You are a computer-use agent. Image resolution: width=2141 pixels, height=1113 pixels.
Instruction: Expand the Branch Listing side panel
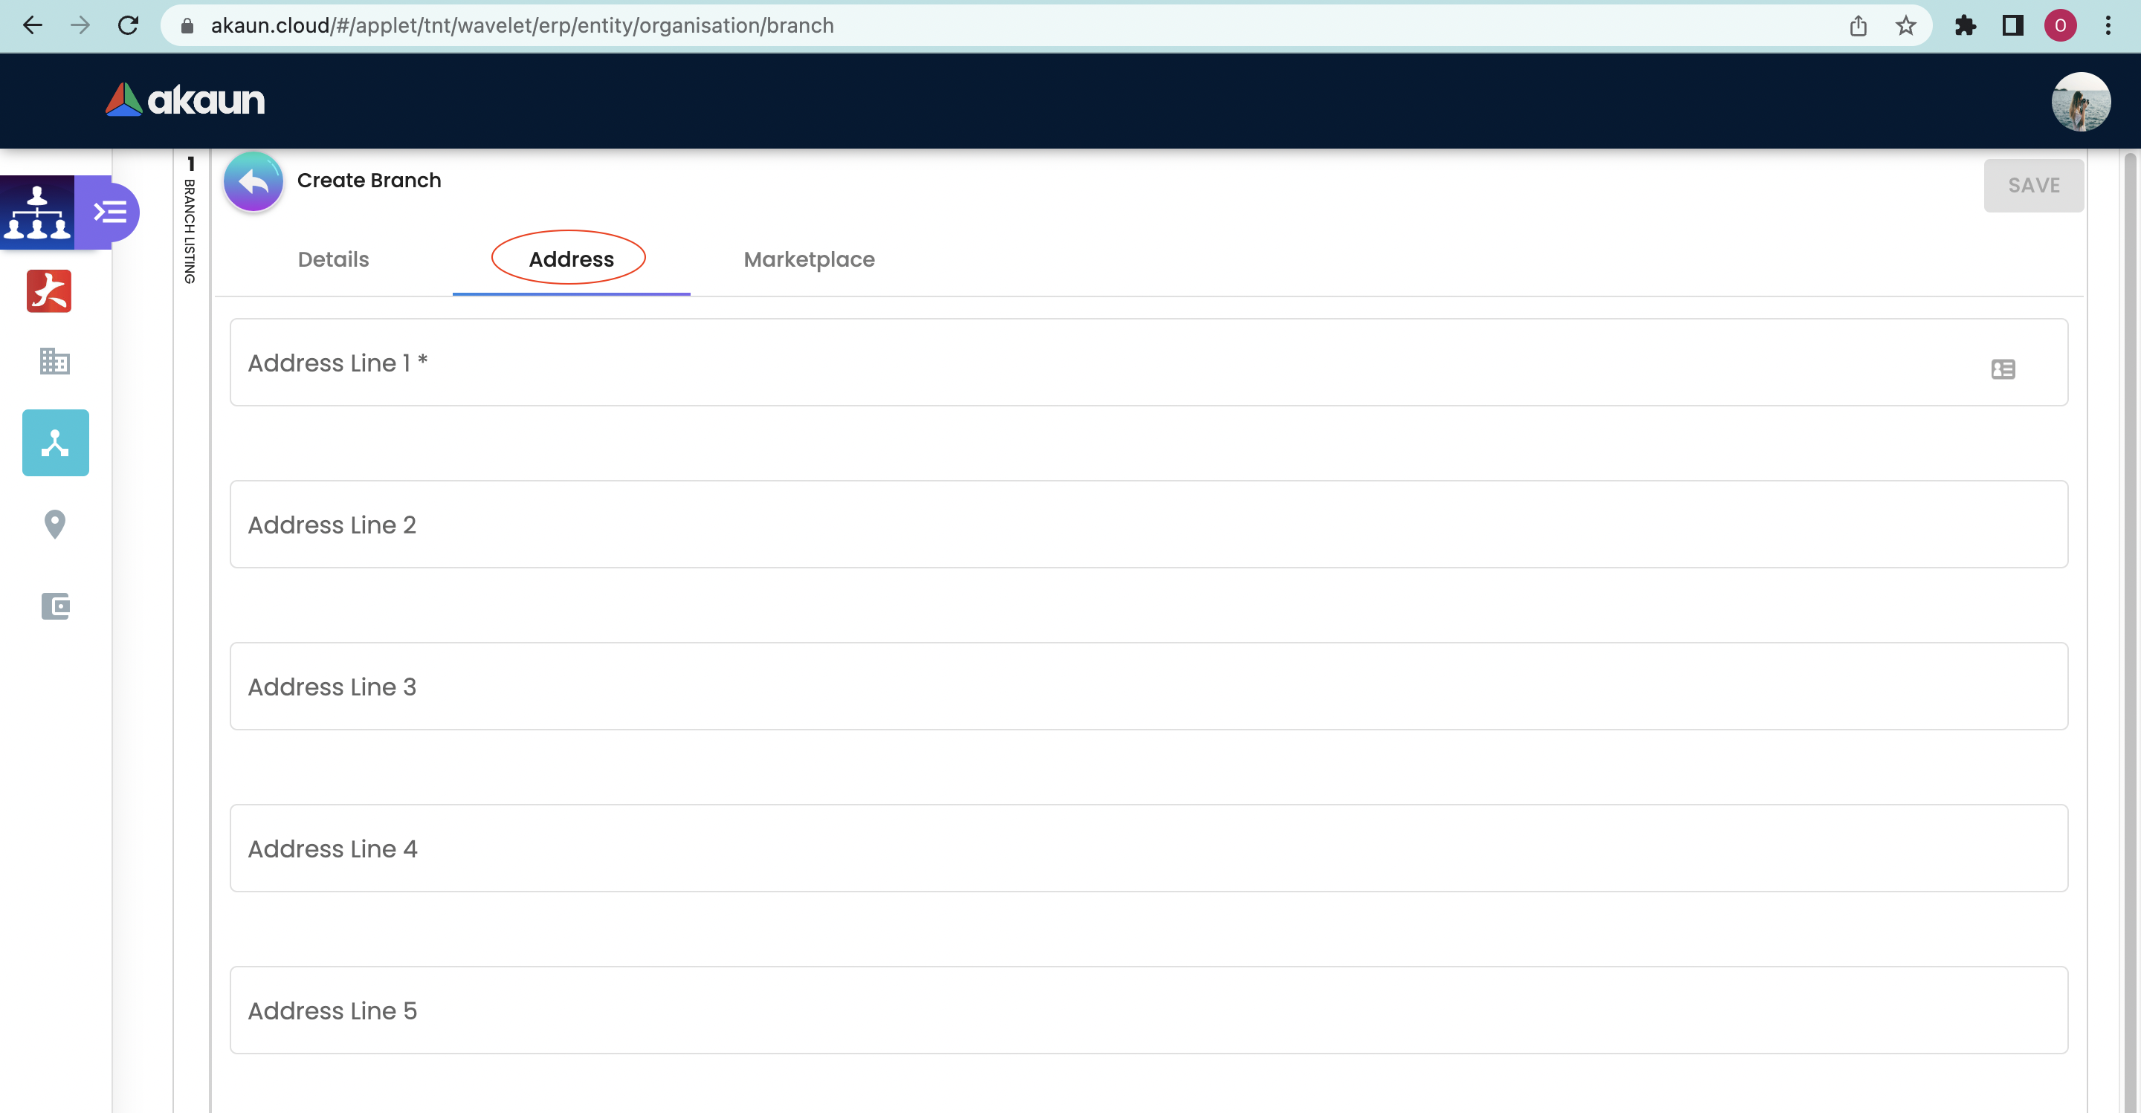point(190,224)
